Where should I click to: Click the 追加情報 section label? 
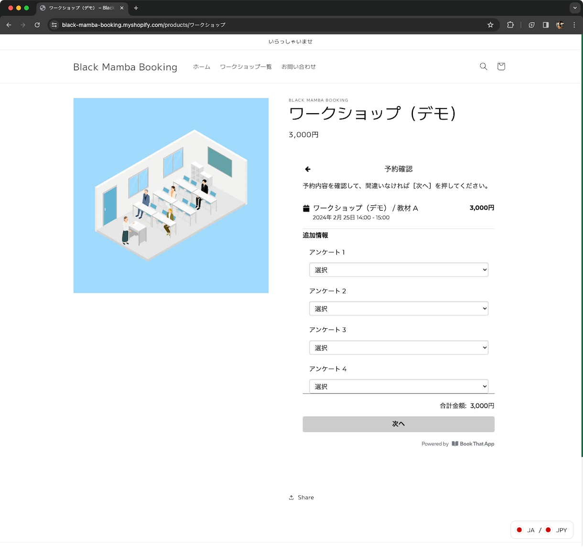pyautogui.click(x=315, y=235)
